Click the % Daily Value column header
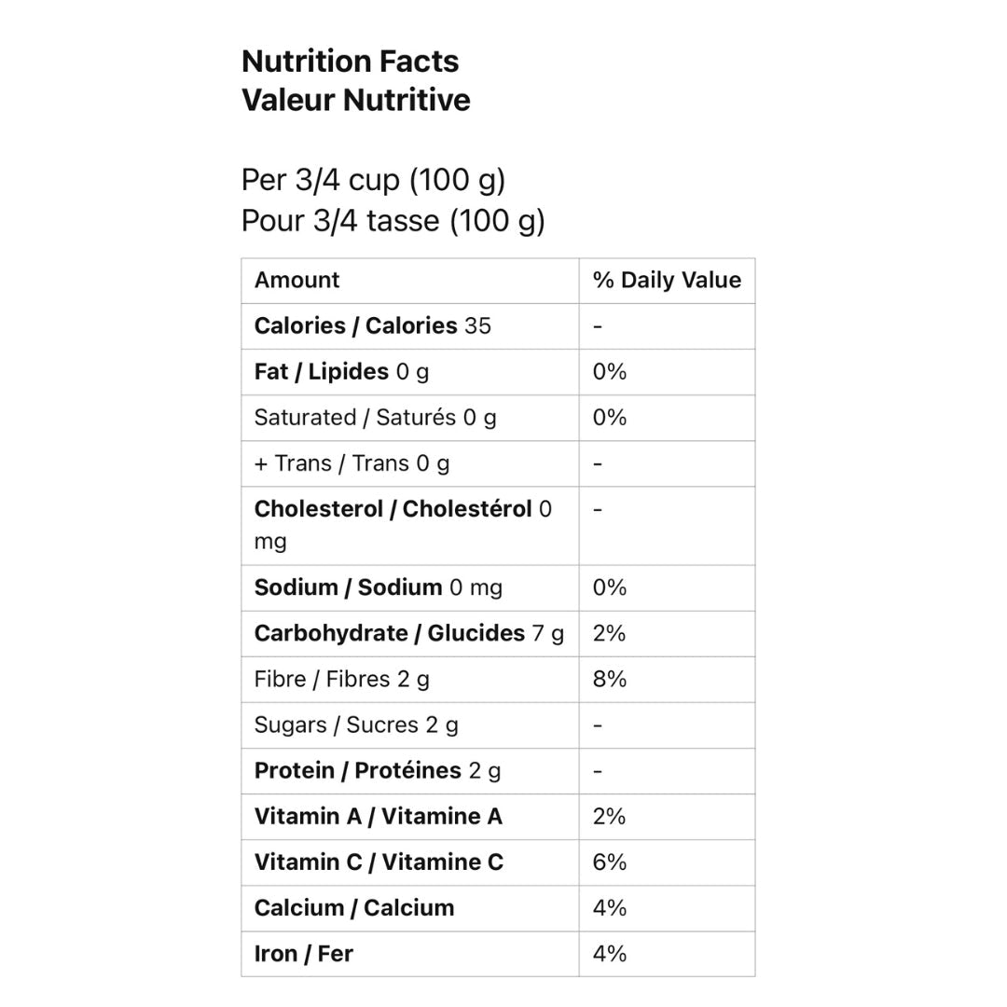 (667, 281)
